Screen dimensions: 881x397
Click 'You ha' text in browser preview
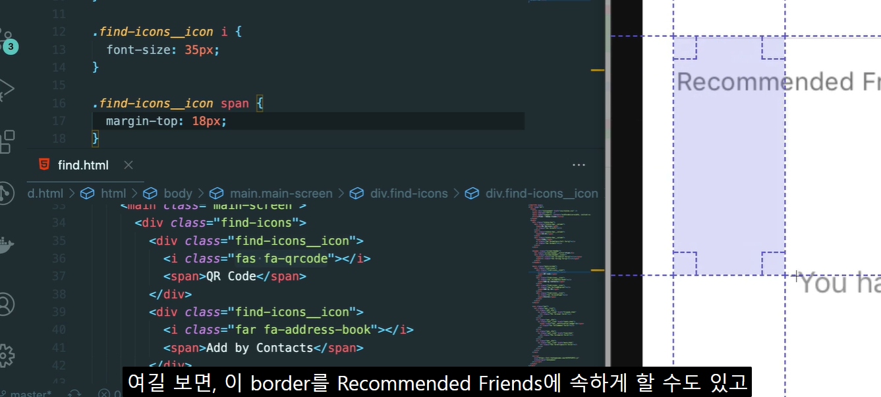coord(839,283)
